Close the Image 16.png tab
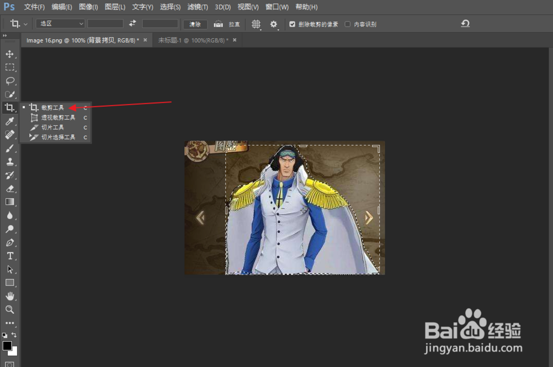 point(145,40)
